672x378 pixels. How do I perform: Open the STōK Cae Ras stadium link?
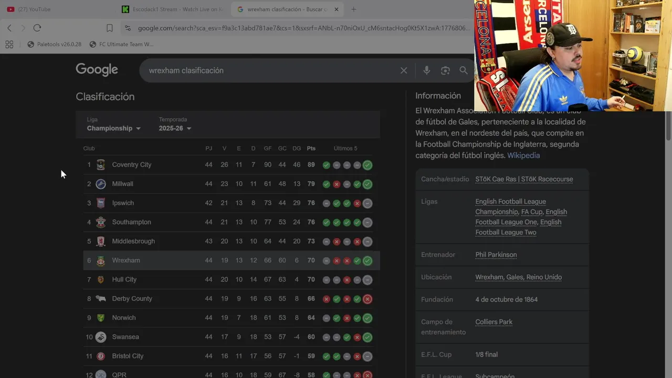[x=524, y=179]
